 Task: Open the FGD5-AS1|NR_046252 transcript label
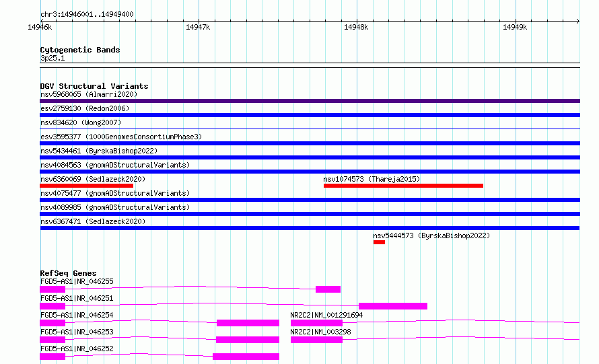(x=77, y=349)
